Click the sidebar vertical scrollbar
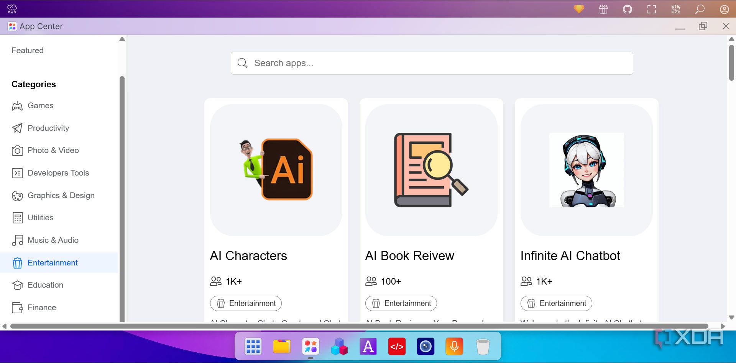Image resolution: width=736 pixels, height=363 pixels. tap(122, 199)
